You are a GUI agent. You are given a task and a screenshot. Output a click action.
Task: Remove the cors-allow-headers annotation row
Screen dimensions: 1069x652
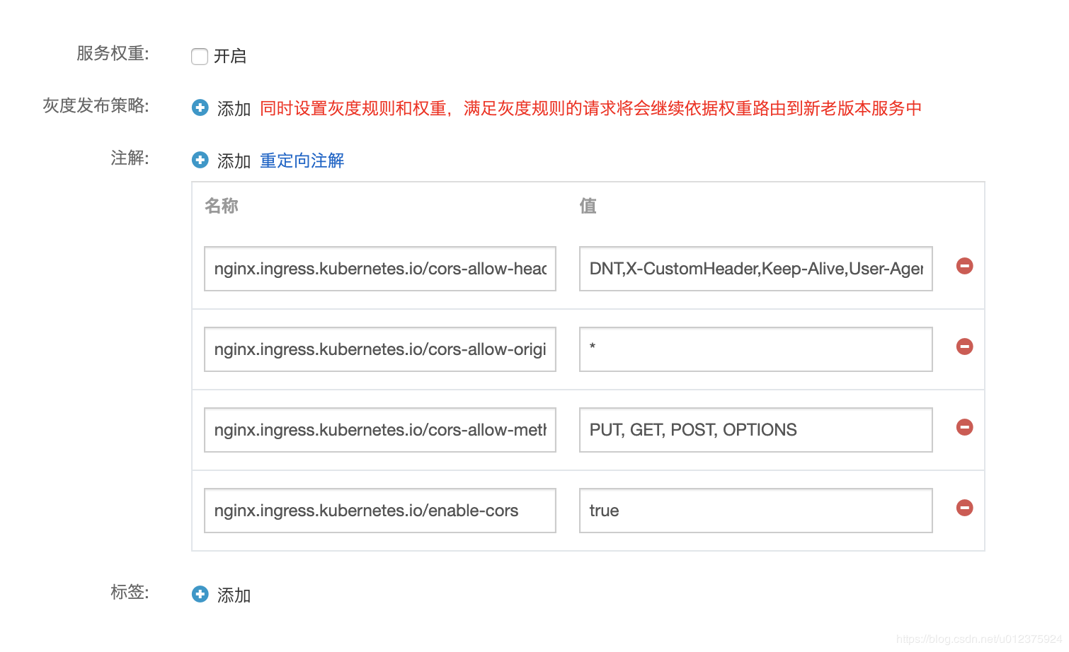click(965, 266)
